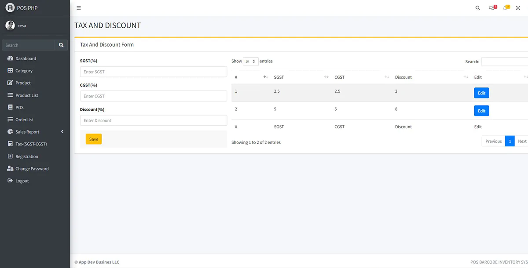Click the hamburger menu toggle icon
The width and height of the screenshot is (528, 268).
click(79, 8)
